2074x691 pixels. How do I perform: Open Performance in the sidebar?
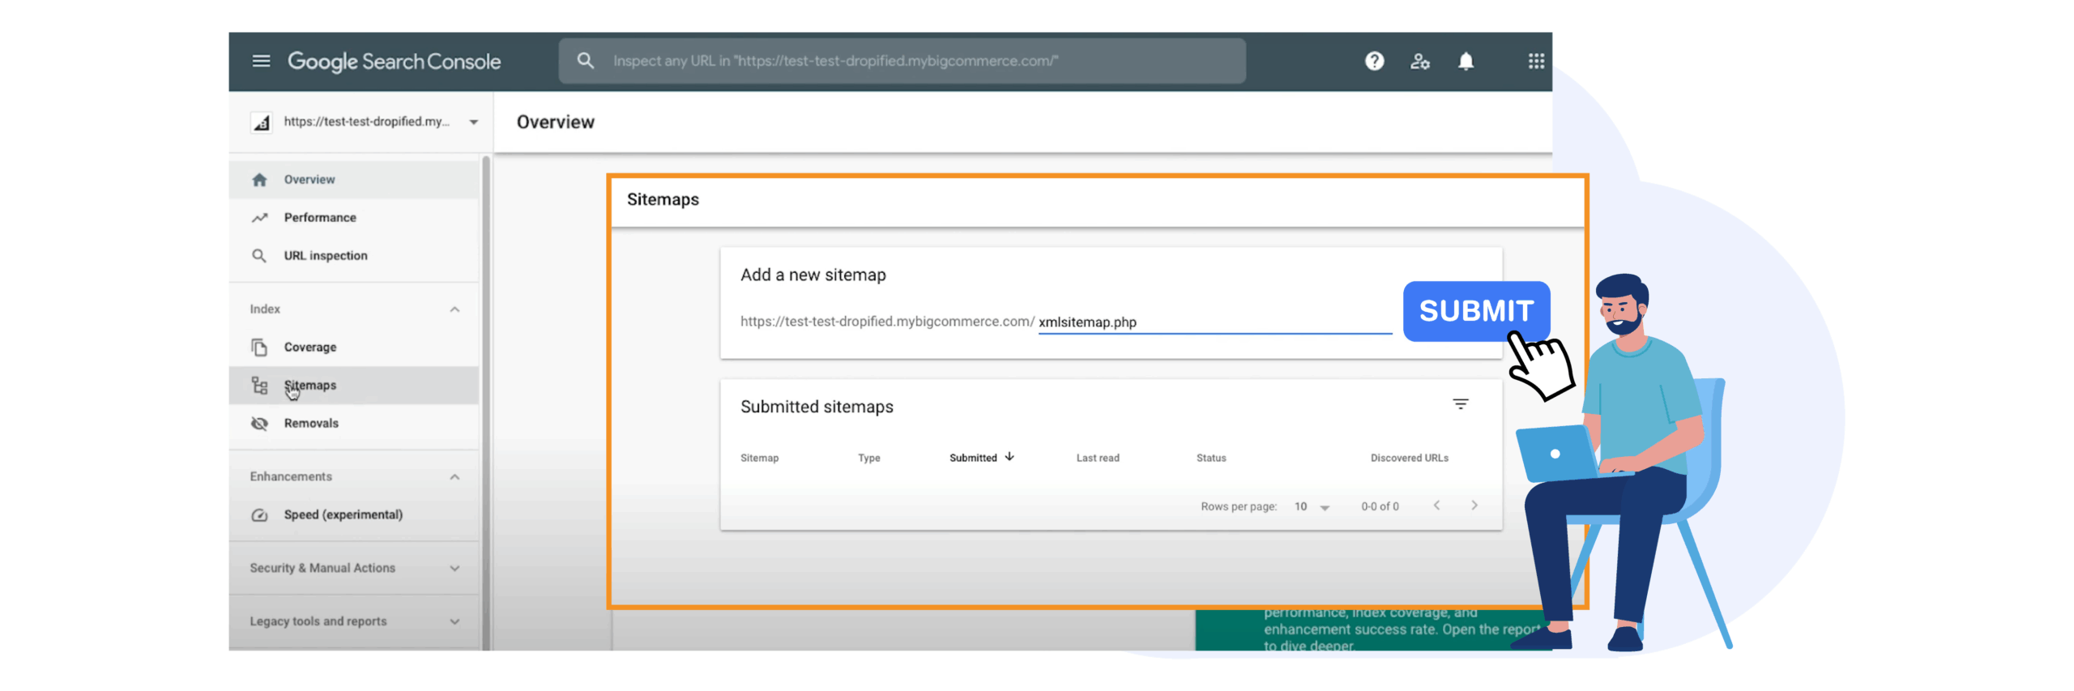(354, 218)
